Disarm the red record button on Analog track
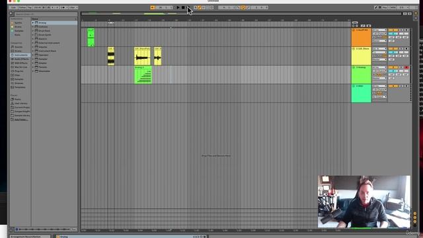Image resolution: width=423 pixels, height=238 pixels. tap(406, 67)
